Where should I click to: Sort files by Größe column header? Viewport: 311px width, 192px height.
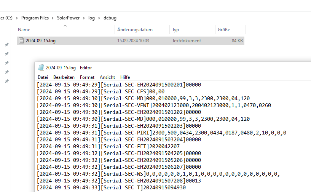pyautogui.click(x=223, y=30)
